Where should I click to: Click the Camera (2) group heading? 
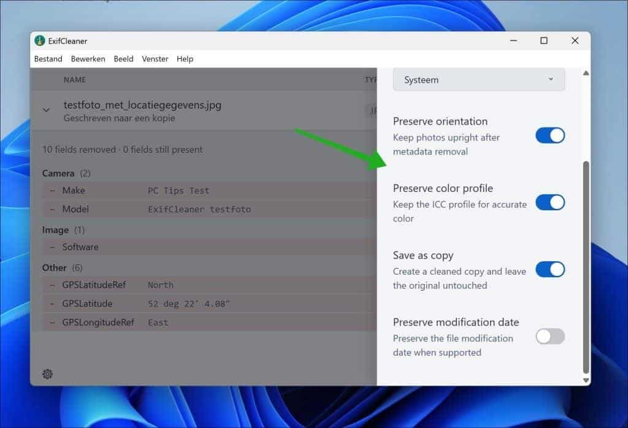tap(66, 174)
